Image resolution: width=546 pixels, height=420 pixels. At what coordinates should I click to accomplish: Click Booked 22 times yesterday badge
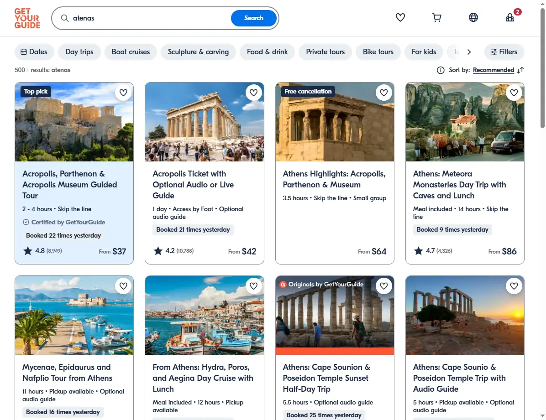point(63,236)
